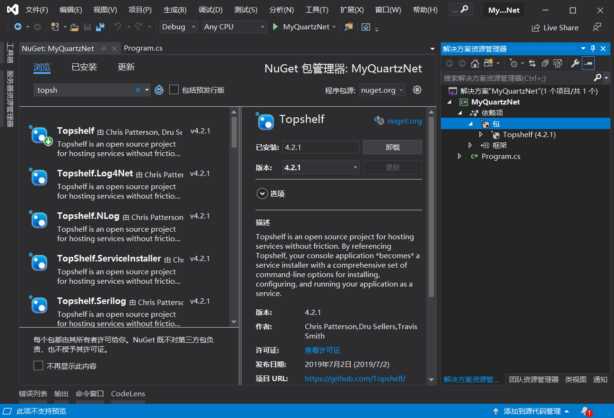This screenshot has width=614, height=418.
Task: Click the Save All icon in toolbar
Action: tap(100, 27)
